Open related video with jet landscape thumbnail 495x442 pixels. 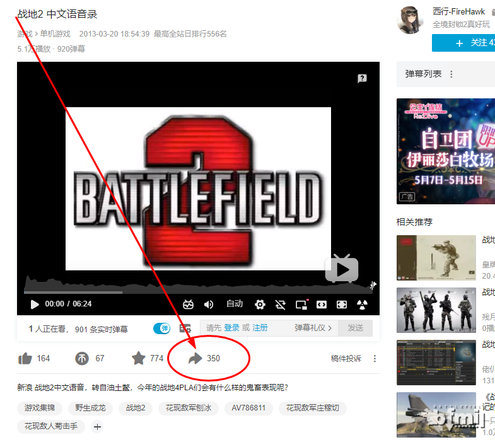[x=436, y=415]
